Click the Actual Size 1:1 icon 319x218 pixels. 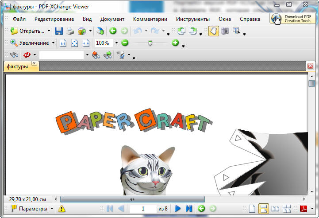click(x=63, y=43)
